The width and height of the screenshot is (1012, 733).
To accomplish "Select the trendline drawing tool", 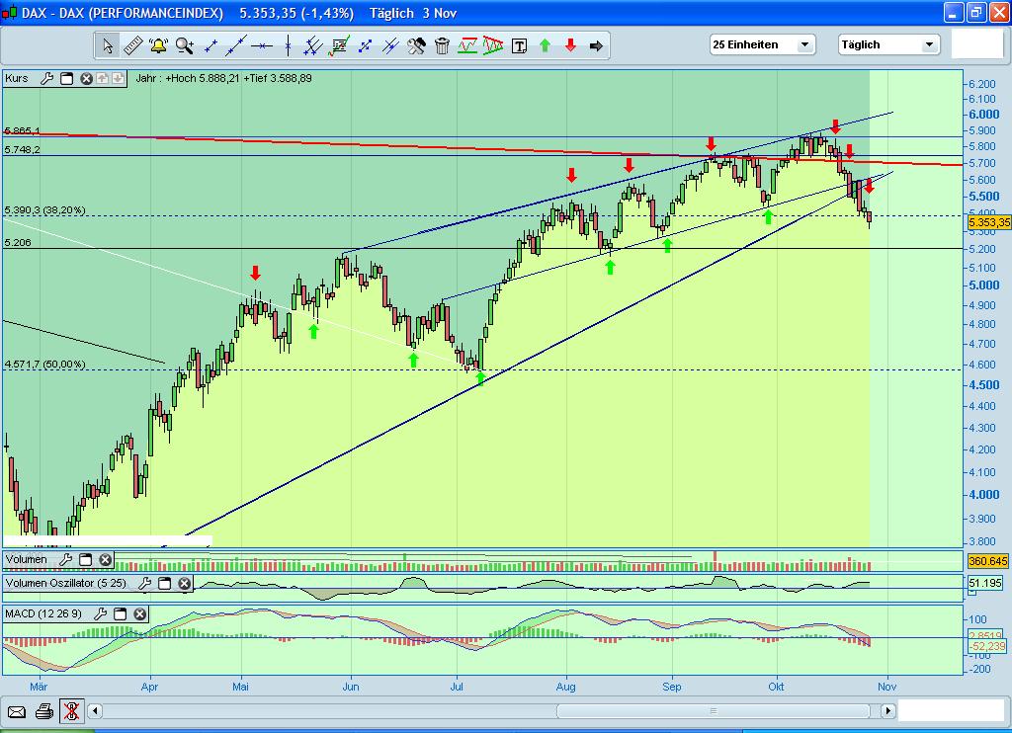I will click(233, 44).
